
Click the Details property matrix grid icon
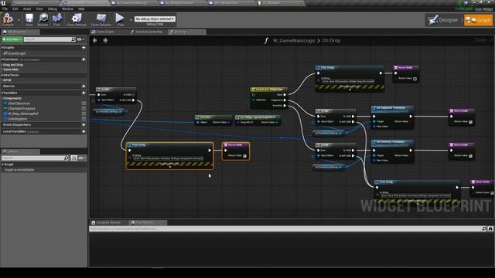tap(74, 158)
